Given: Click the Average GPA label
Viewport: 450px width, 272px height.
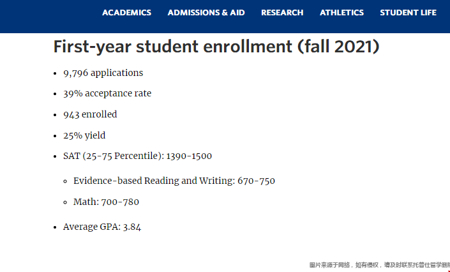Looking at the screenshot, I should click(x=91, y=227).
